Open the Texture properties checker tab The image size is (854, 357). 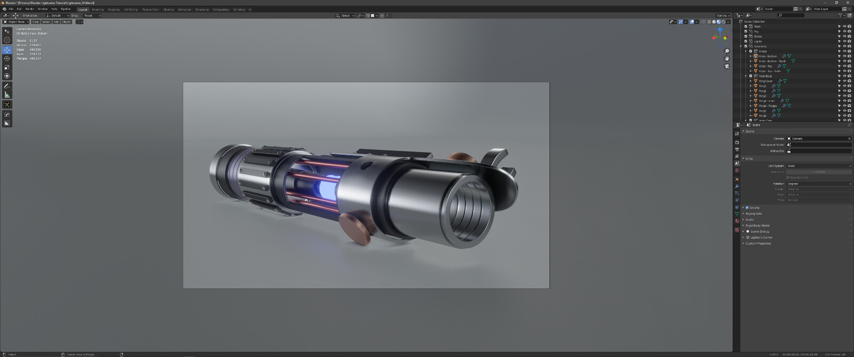737,230
